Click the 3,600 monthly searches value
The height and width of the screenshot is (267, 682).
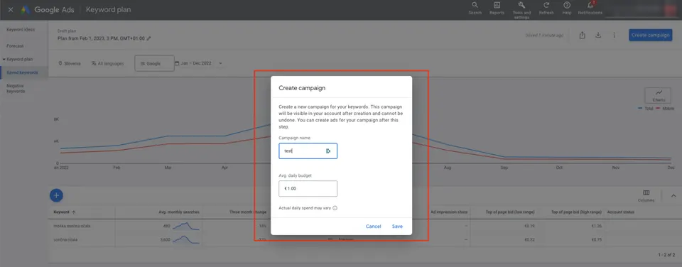(165, 239)
